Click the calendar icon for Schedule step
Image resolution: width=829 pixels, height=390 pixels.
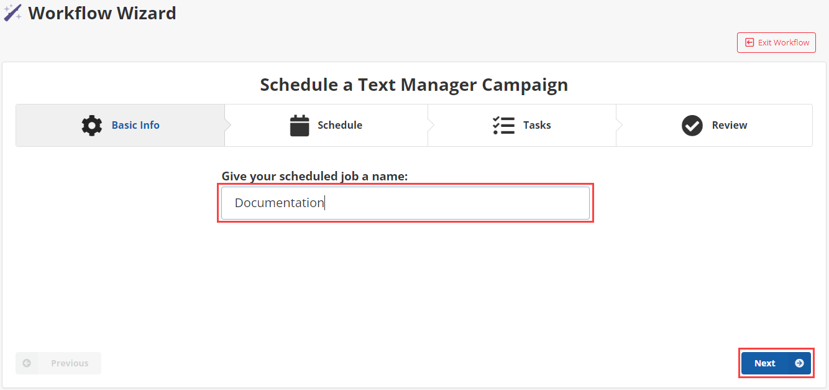click(300, 125)
